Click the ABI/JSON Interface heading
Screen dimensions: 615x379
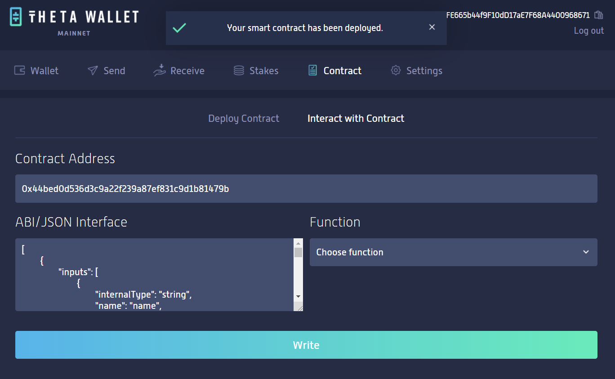[71, 222]
